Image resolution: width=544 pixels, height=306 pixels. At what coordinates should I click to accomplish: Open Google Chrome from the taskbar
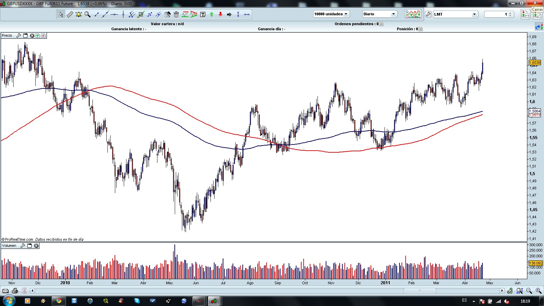(x=59, y=301)
